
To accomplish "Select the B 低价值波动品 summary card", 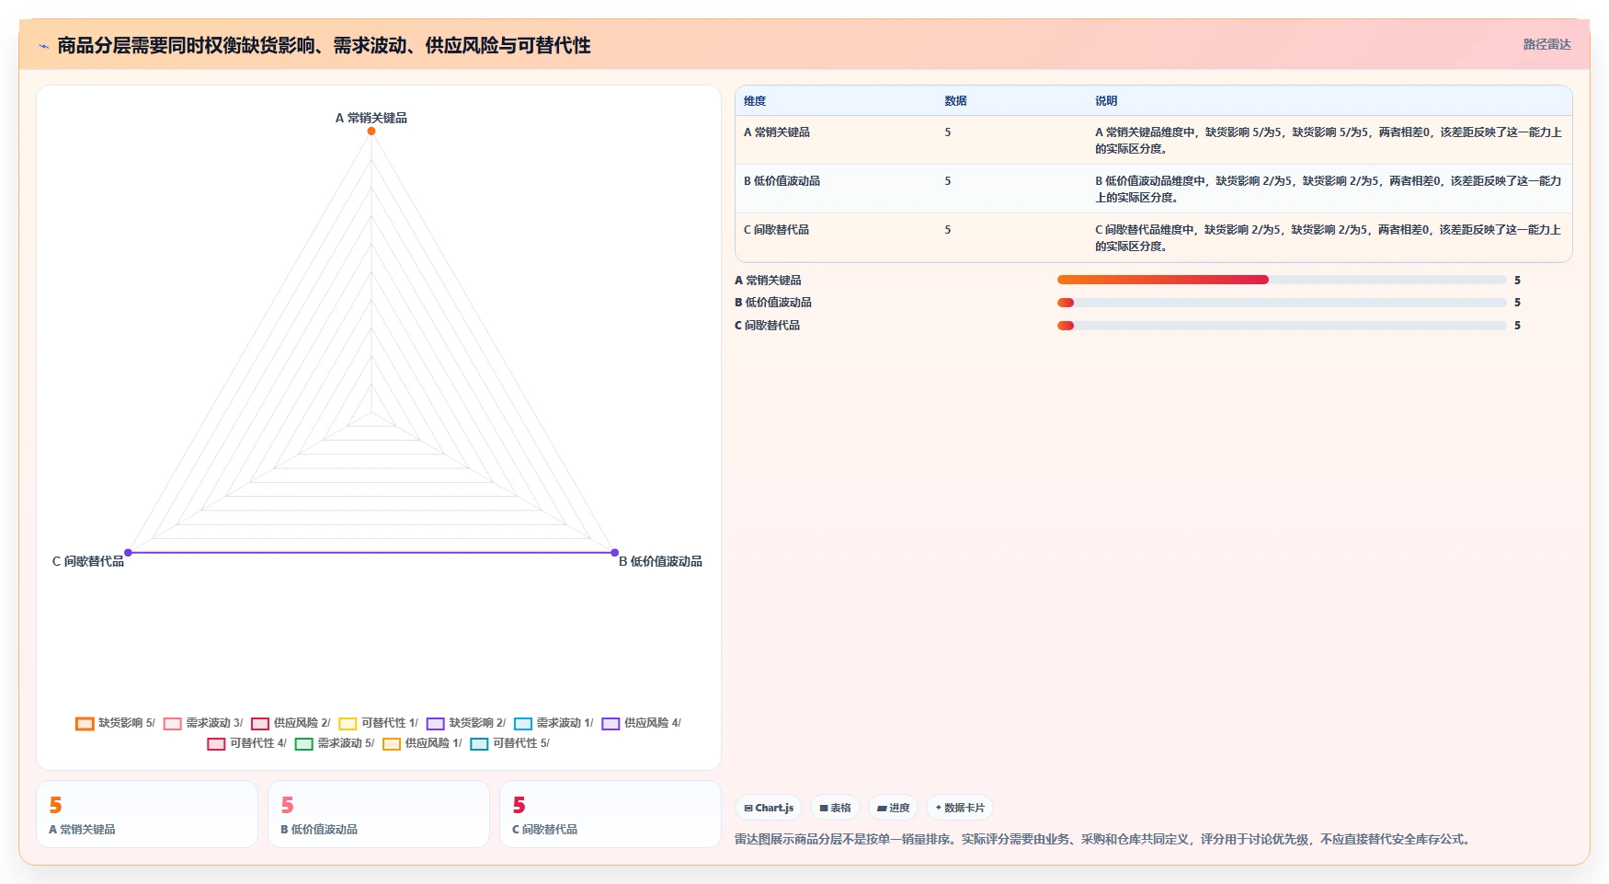I will coord(379,814).
